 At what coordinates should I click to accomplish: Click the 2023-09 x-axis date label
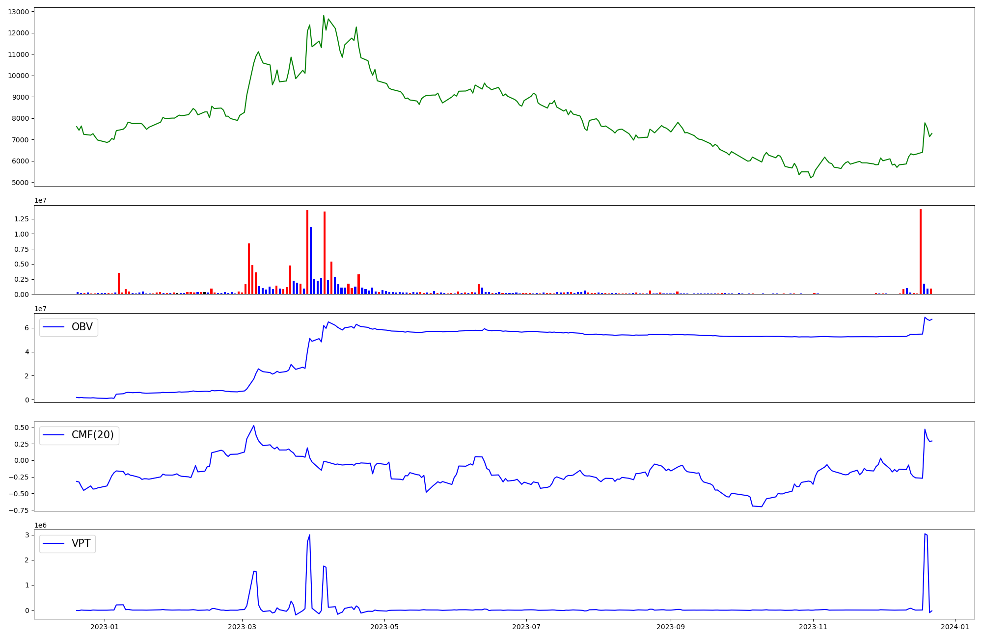[x=671, y=627]
